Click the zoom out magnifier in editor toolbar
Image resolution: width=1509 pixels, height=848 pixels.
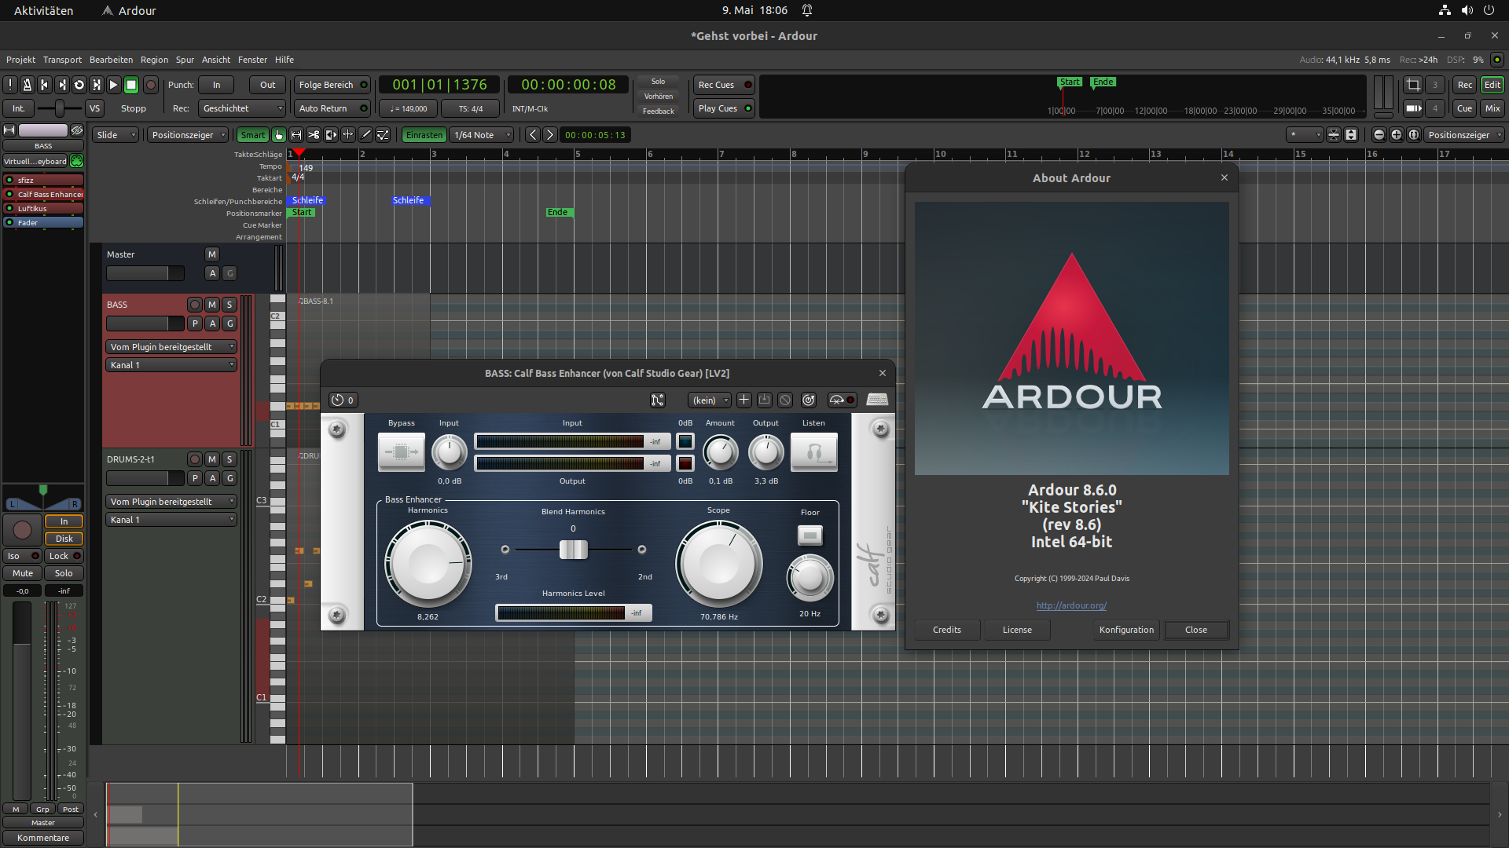coord(1379,135)
